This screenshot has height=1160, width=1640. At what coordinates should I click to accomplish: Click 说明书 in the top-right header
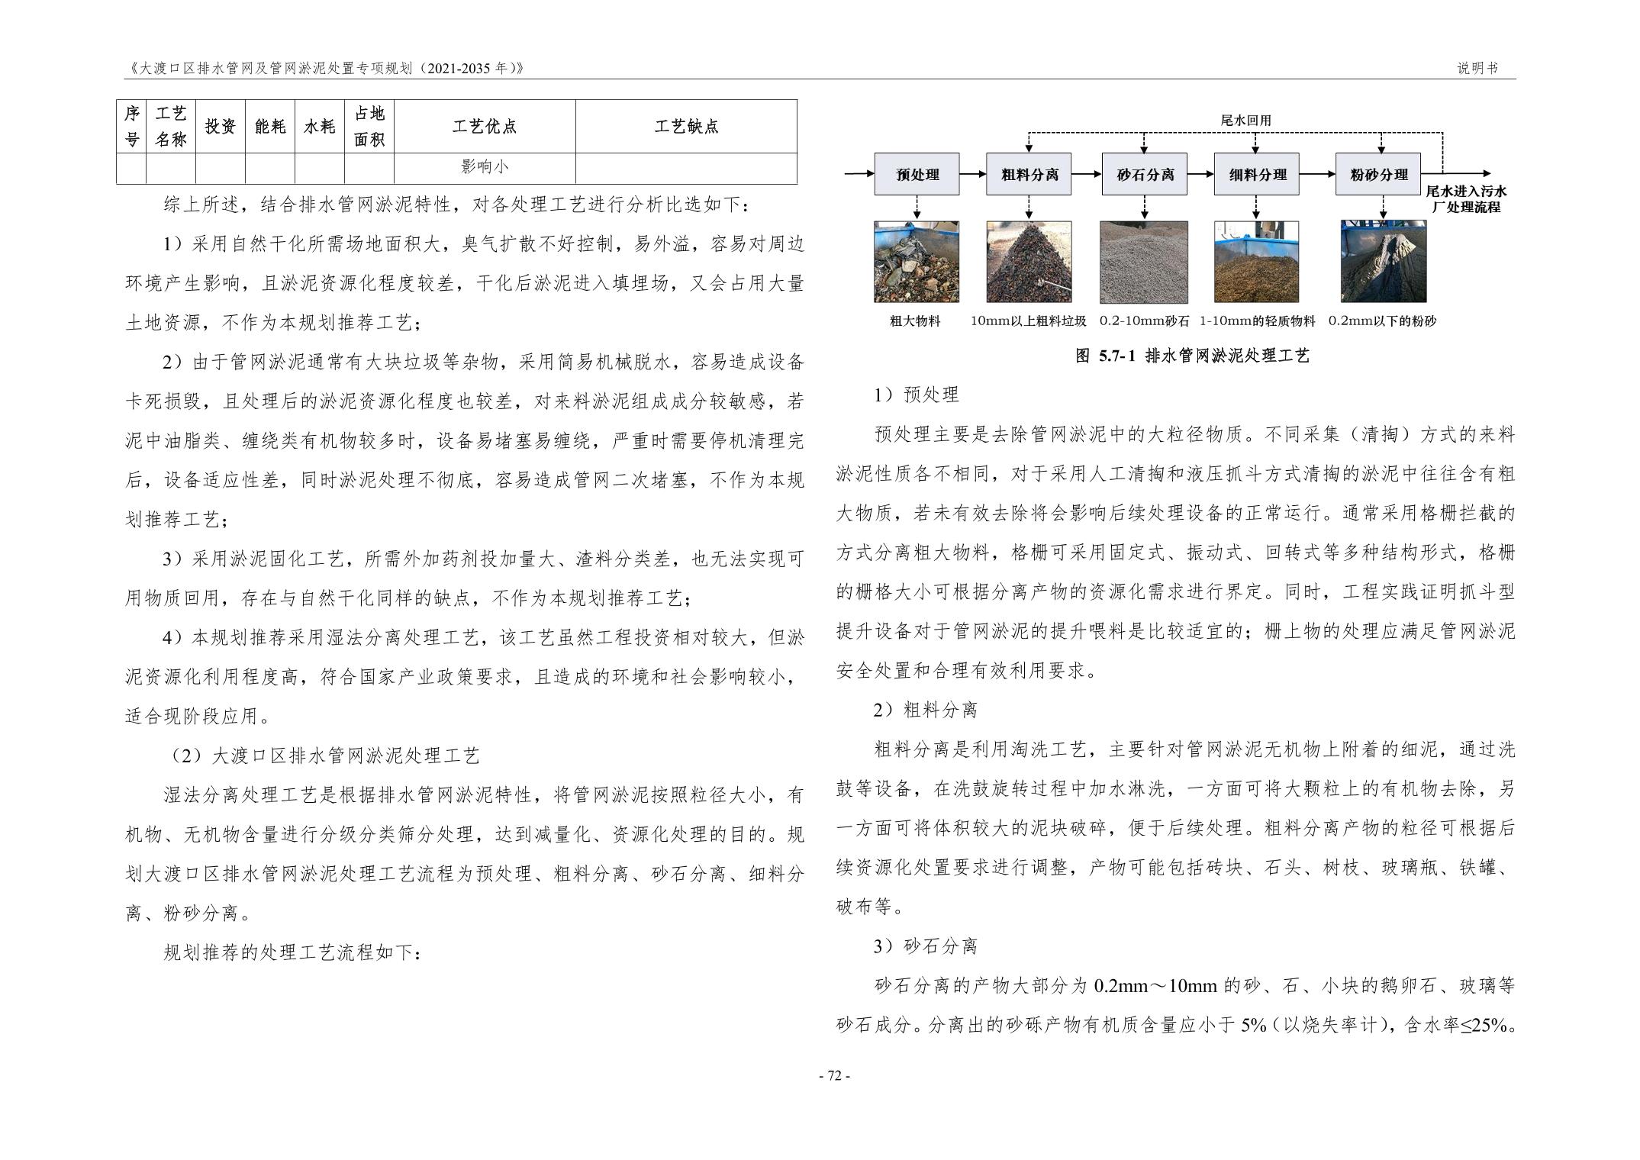pyautogui.click(x=1477, y=68)
